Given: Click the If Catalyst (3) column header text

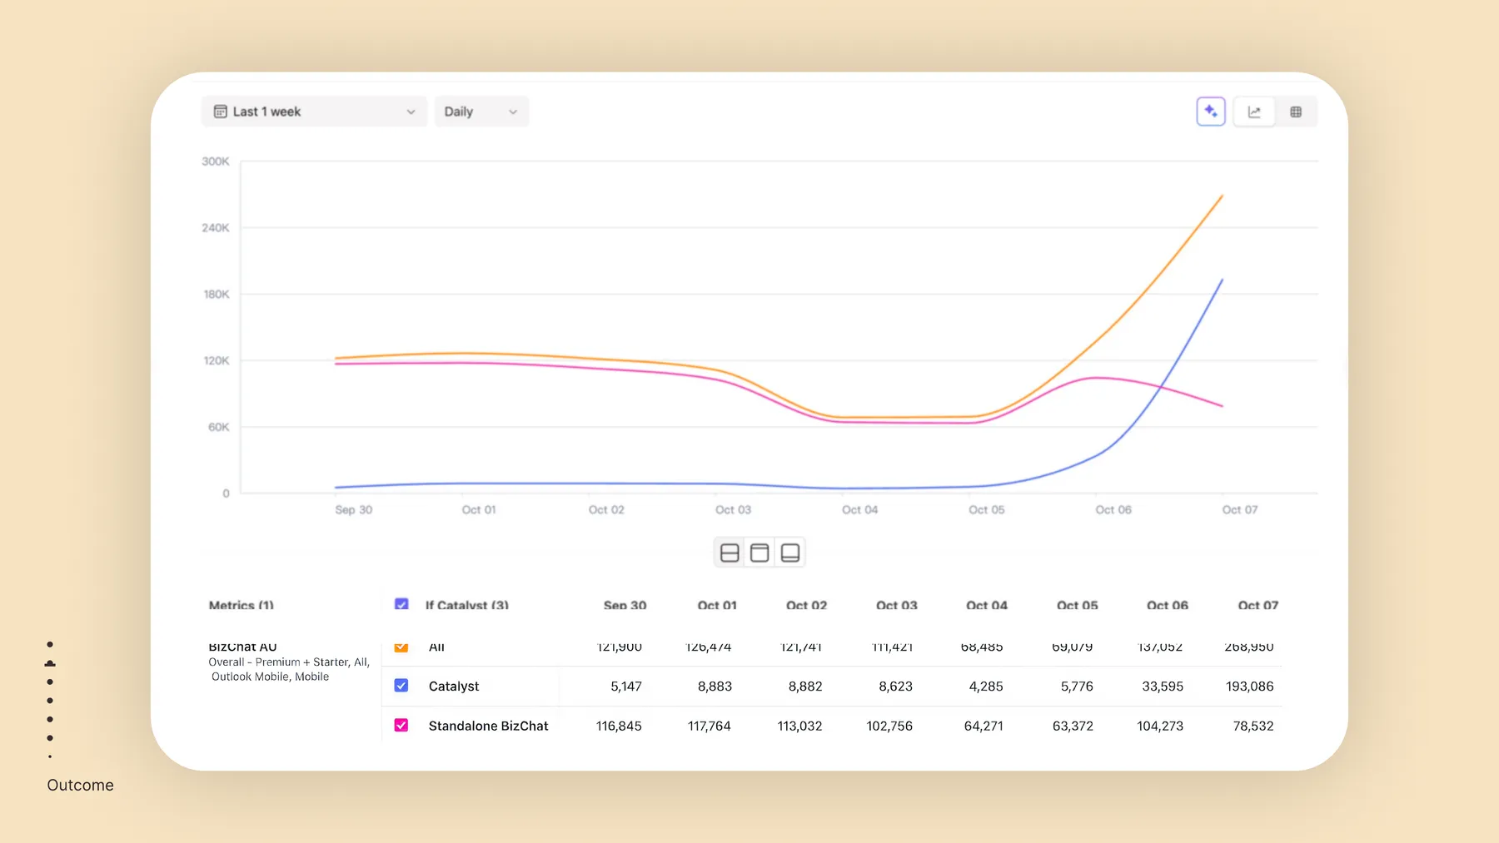Looking at the screenshot, I should (466, 605).
